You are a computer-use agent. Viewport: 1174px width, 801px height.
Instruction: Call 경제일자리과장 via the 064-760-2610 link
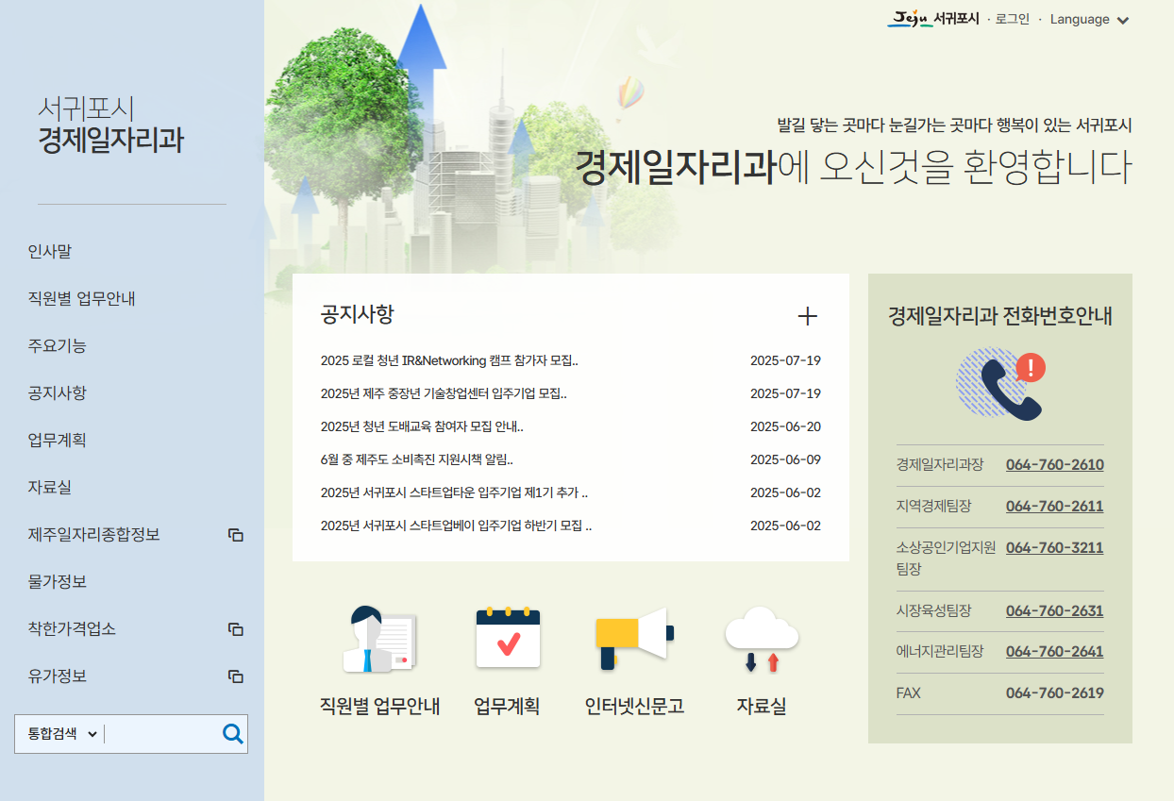point(1054,464)
